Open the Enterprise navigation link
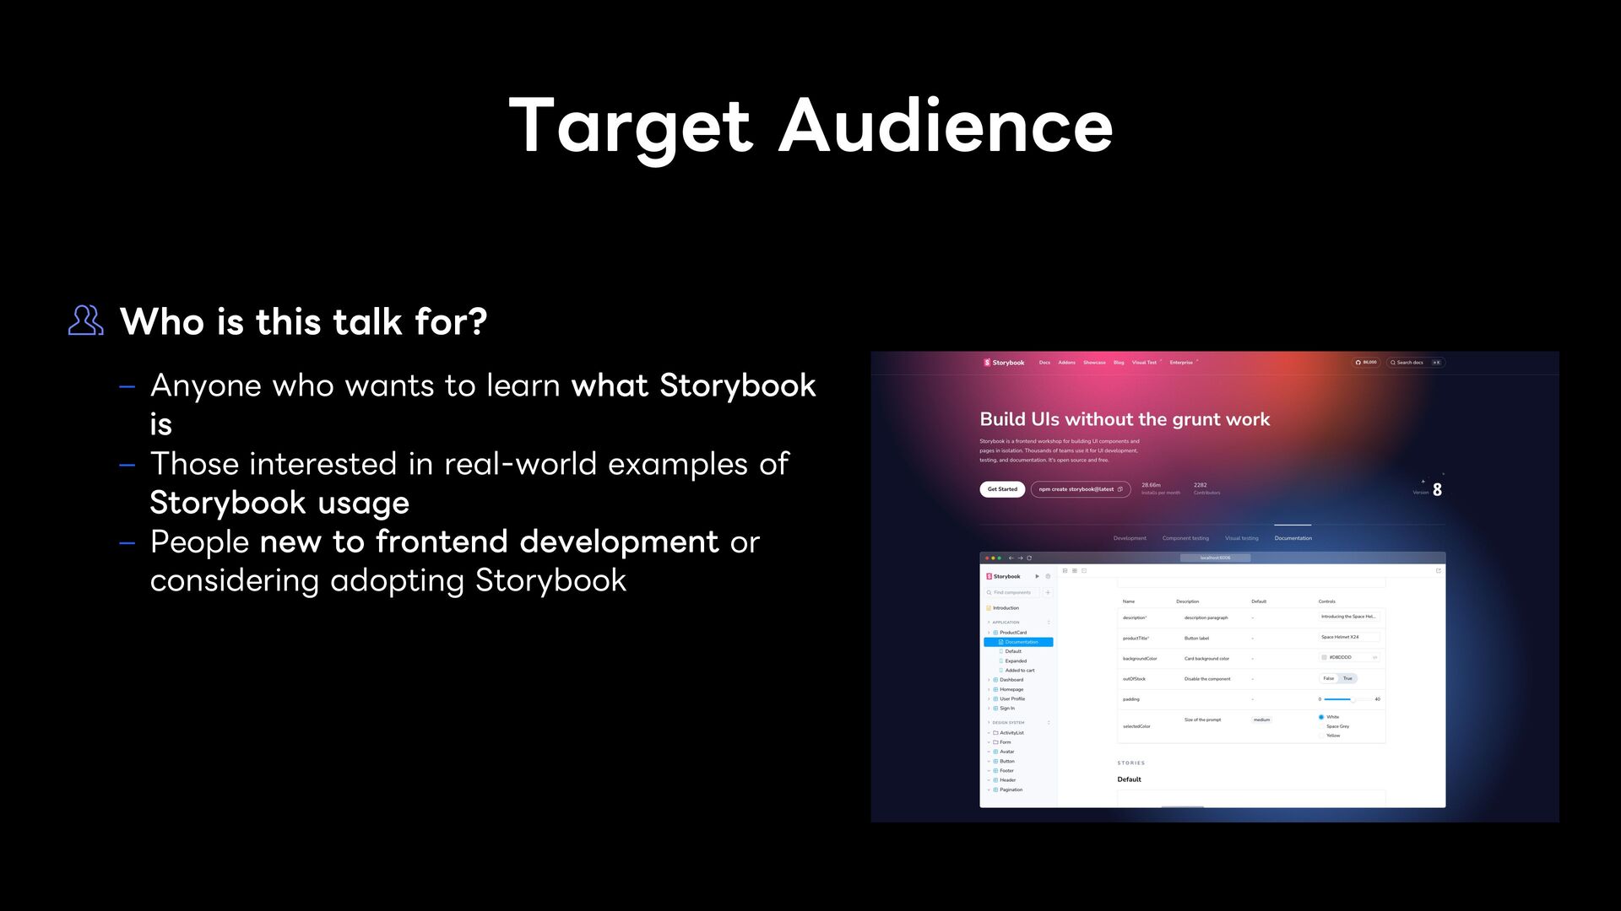 [1182, 363]
